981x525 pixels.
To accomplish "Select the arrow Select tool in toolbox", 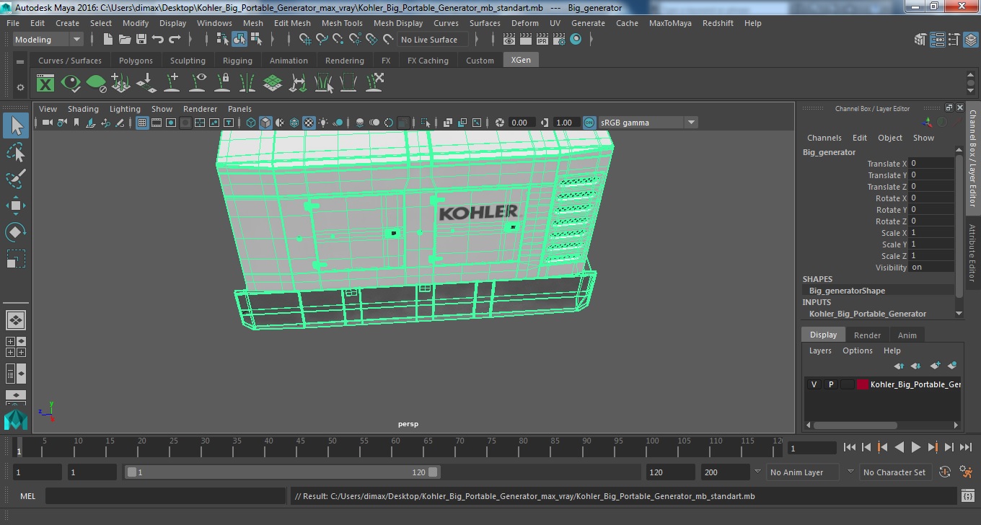I will tap(16, 125).
